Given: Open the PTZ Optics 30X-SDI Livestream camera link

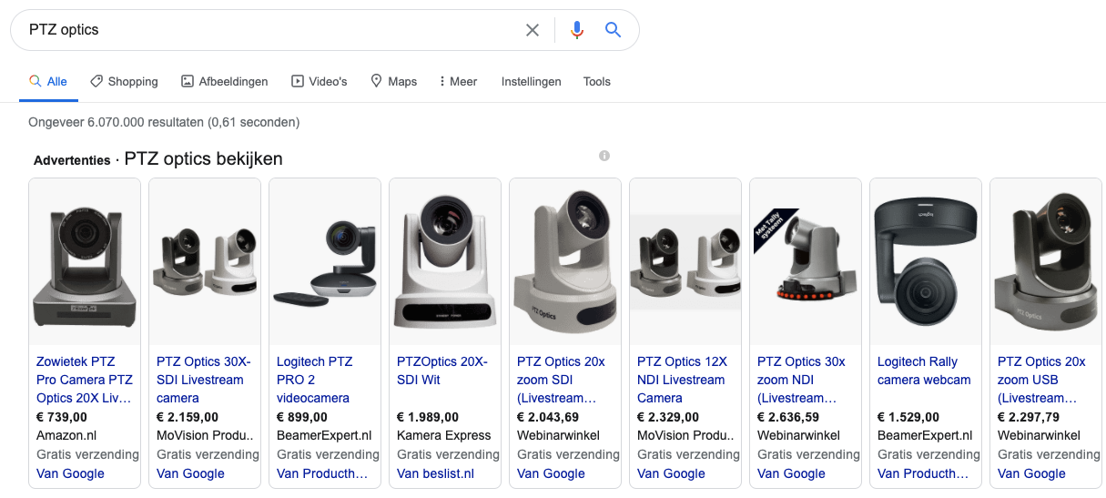Looking at the screenshot, I should coord(203,380).
